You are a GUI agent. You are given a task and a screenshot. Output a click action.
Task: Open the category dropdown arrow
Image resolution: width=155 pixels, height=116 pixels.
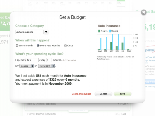pyautogui.click(x=46, y=32)
